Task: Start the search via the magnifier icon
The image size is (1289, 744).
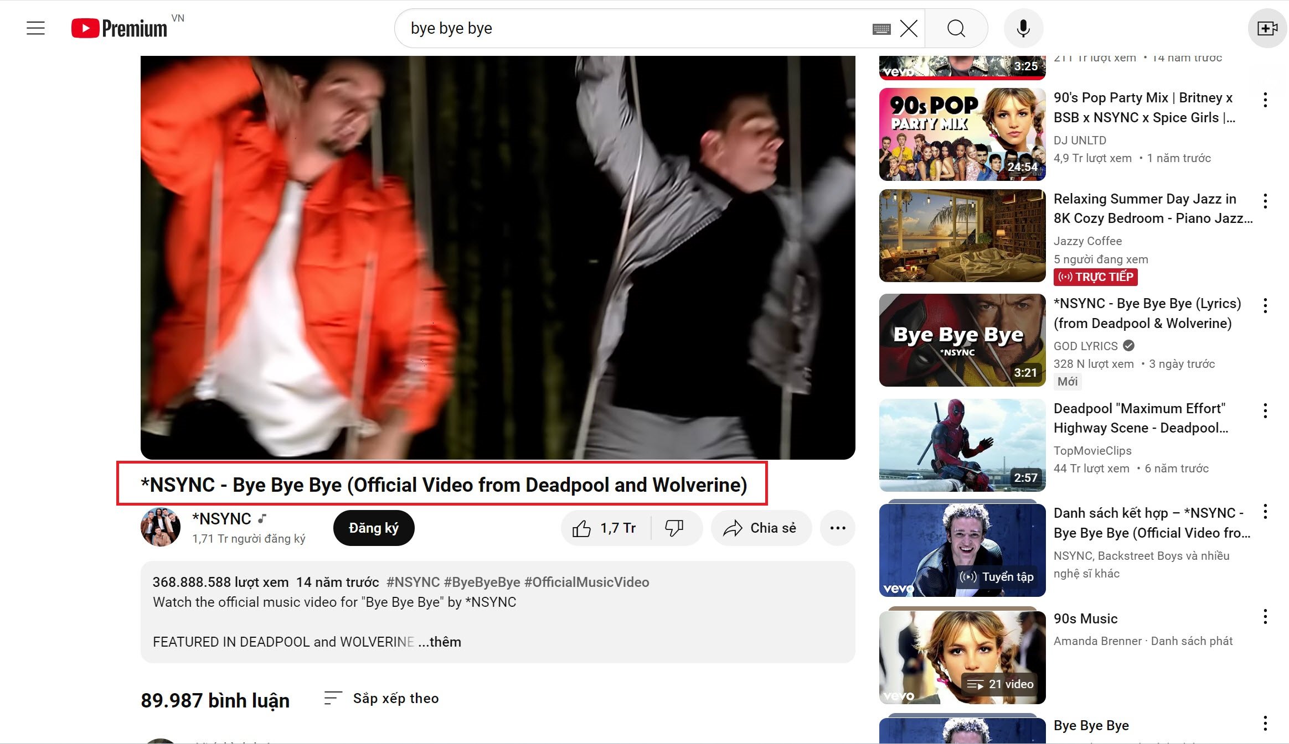Action: tap(956, 28)
